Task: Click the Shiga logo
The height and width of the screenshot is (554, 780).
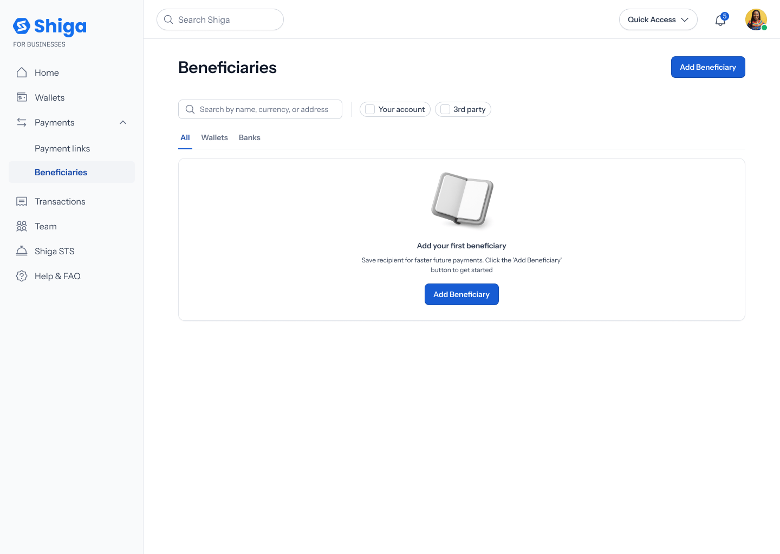Action: (50, 26)
